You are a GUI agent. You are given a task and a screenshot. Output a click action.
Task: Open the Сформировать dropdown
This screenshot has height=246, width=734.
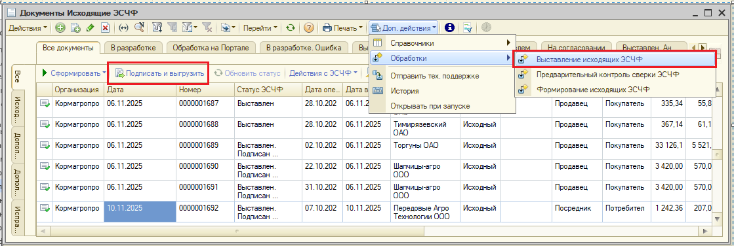[x=74, y=73]
